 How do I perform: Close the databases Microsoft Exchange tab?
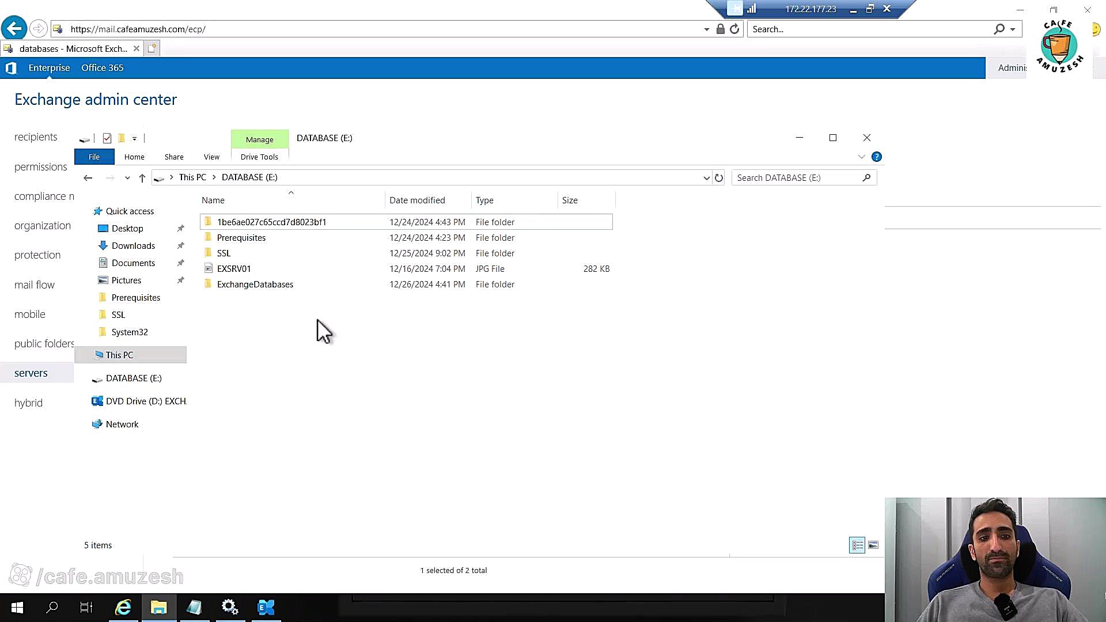137,48
